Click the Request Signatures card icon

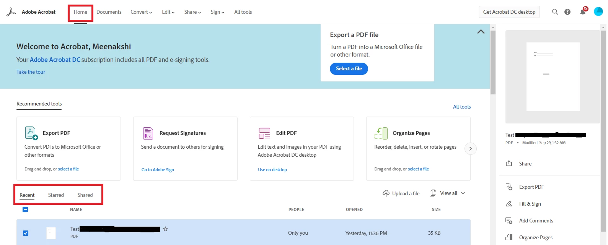tap(148, 133)
